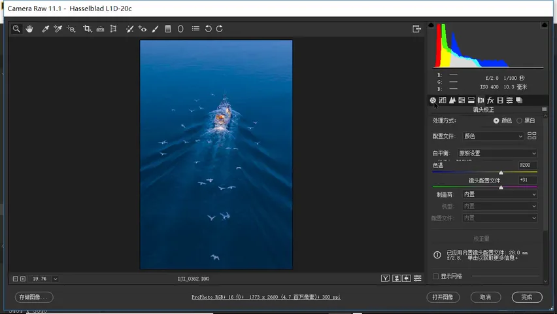Viewport: 557px width, 314px height.
Task: Select the Transform tool
Action: tap(113, 29)
